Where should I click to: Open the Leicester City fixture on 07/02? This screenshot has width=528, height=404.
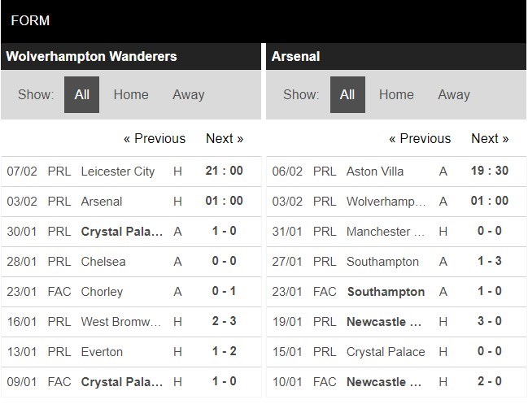pyautogui.click(x=117, y=171)
